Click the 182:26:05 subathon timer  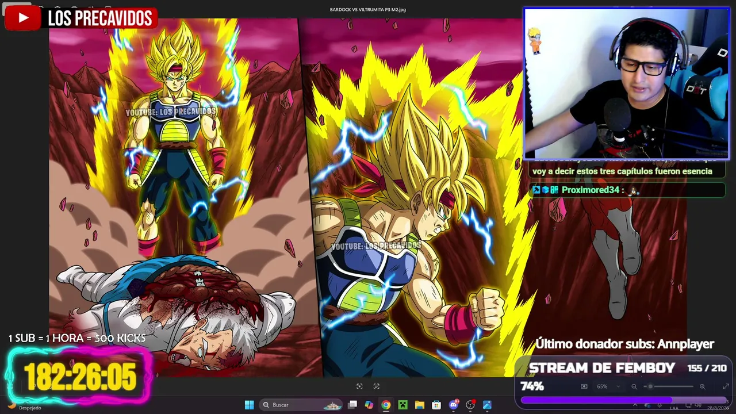(x=80, y=377)
